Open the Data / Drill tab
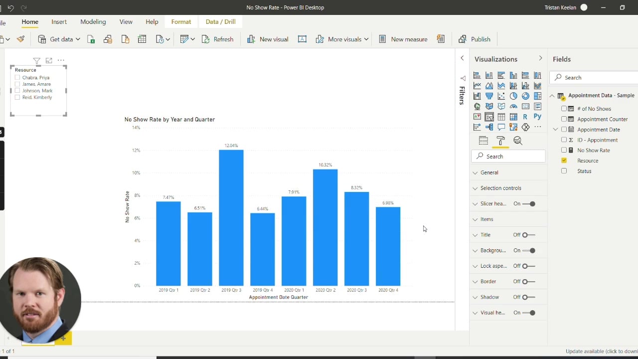Screen dimensions: 638x359 point(220,21)
